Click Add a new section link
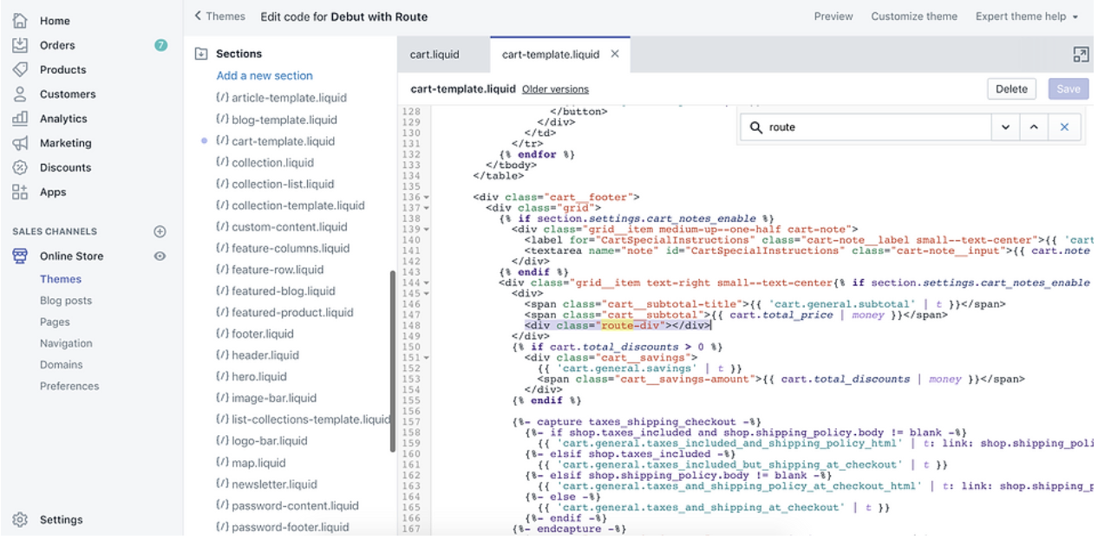1098x546 pixels. tap(265, 75)
